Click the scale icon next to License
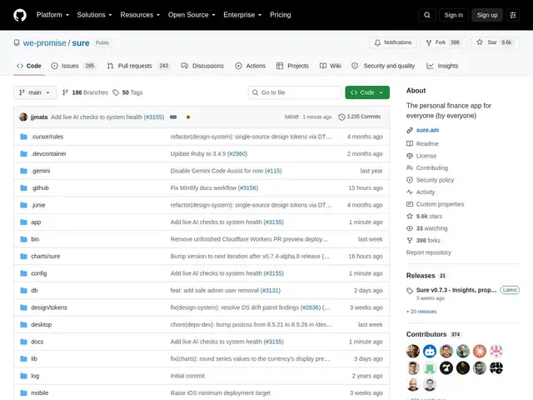 [410, 156]
